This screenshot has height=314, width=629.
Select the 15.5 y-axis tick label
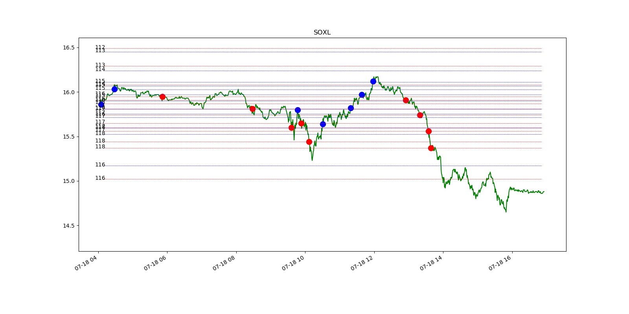coord(68,137)
